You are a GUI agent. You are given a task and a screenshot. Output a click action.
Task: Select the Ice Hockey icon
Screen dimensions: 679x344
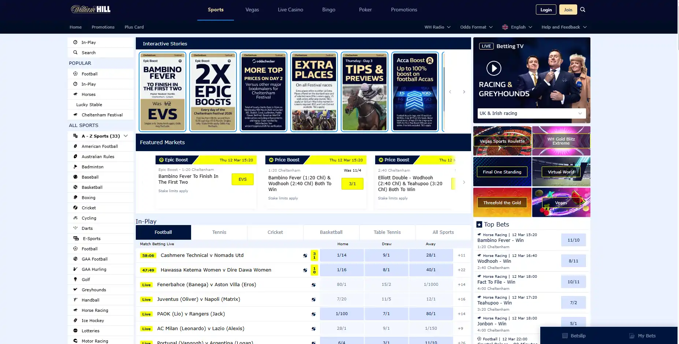(75, 320)
